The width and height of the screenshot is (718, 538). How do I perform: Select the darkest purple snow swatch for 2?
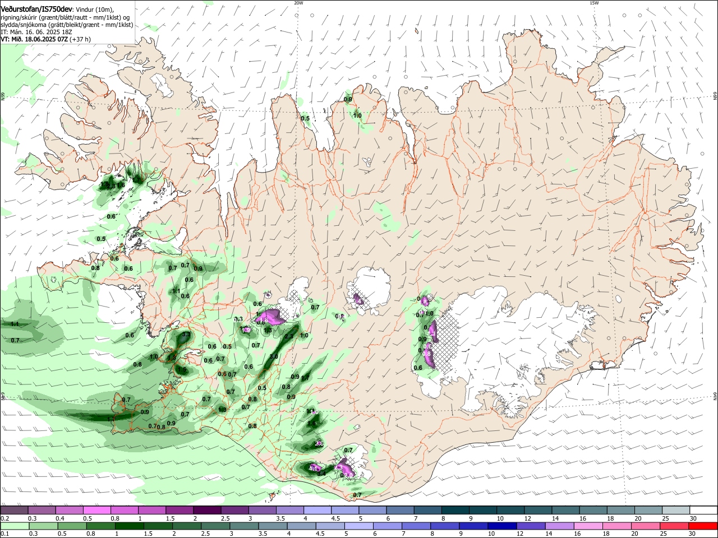(207, 511)
